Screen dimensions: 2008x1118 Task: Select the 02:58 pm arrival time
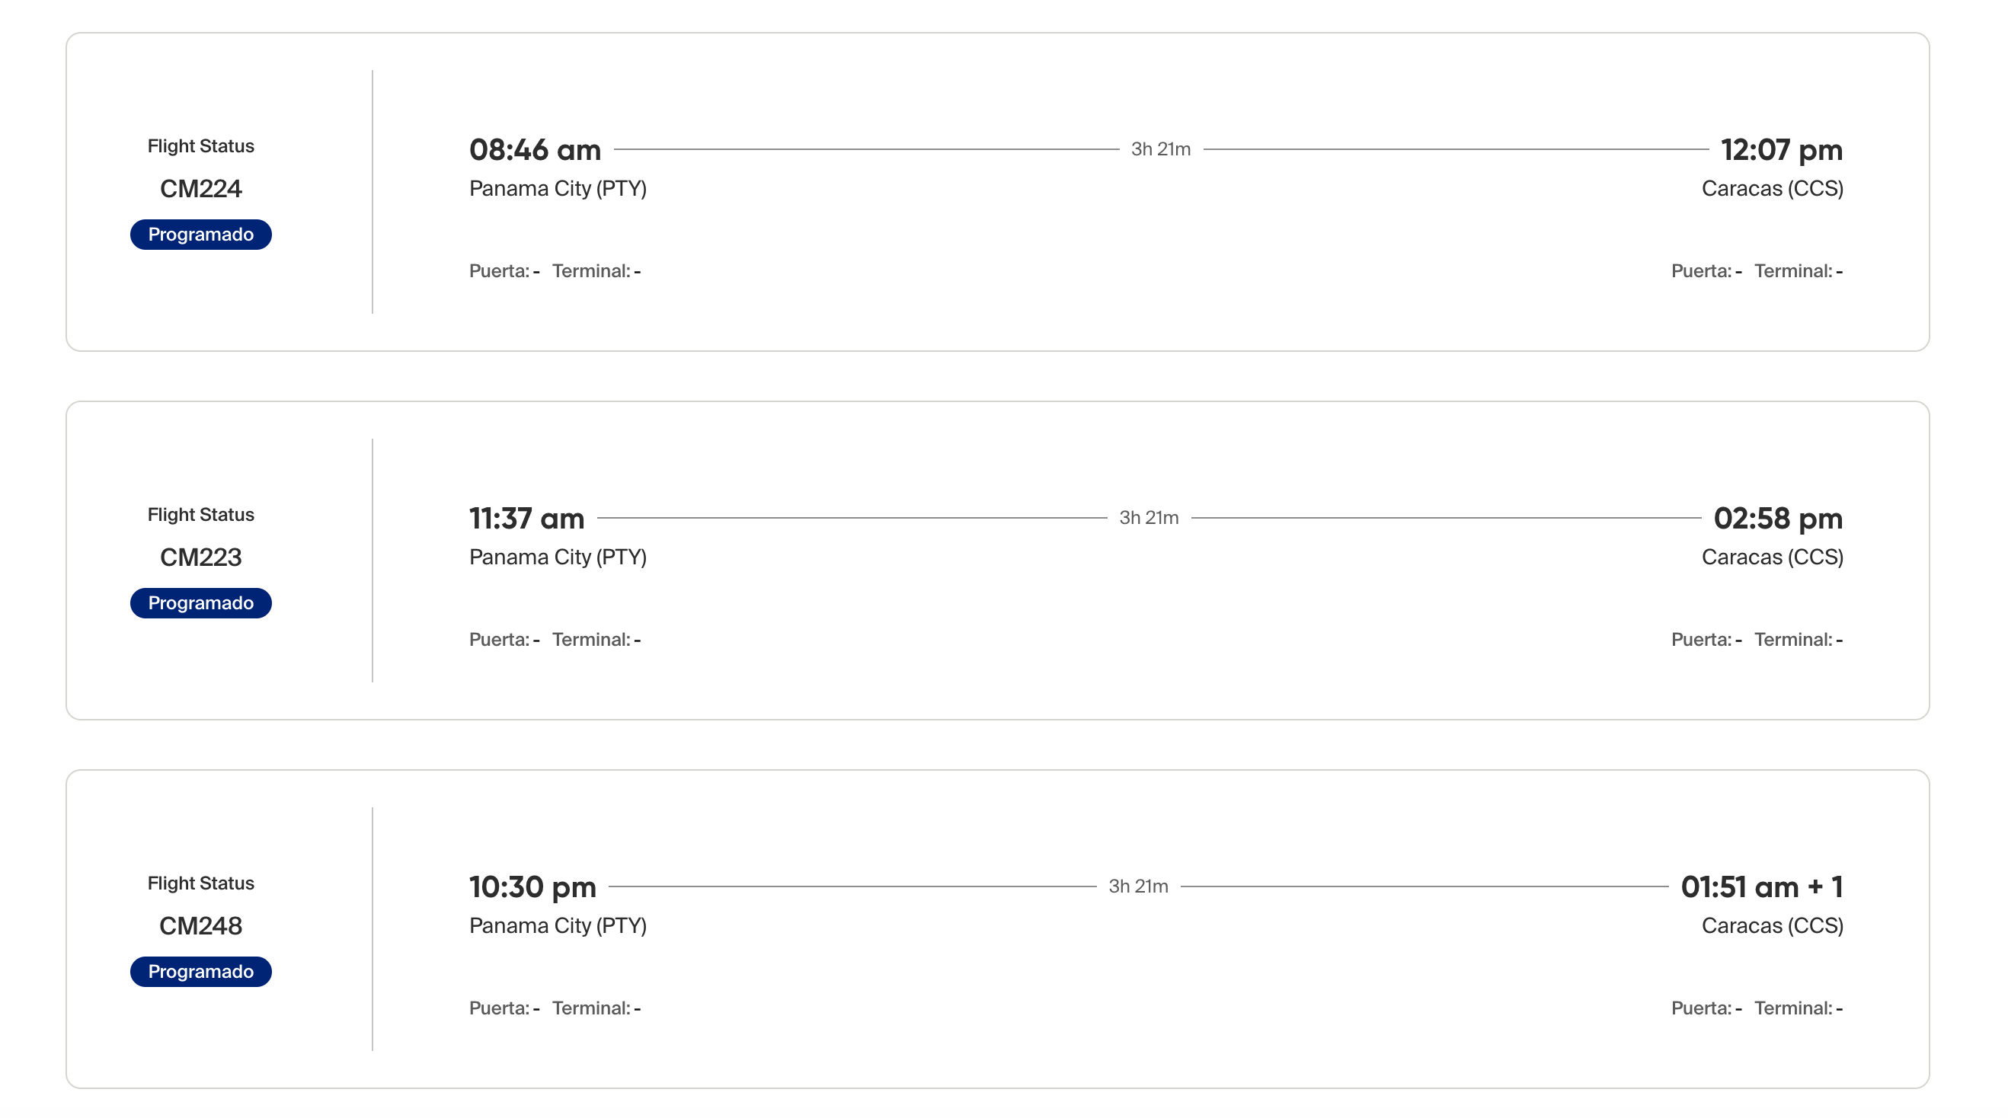tap(1777, 518)
